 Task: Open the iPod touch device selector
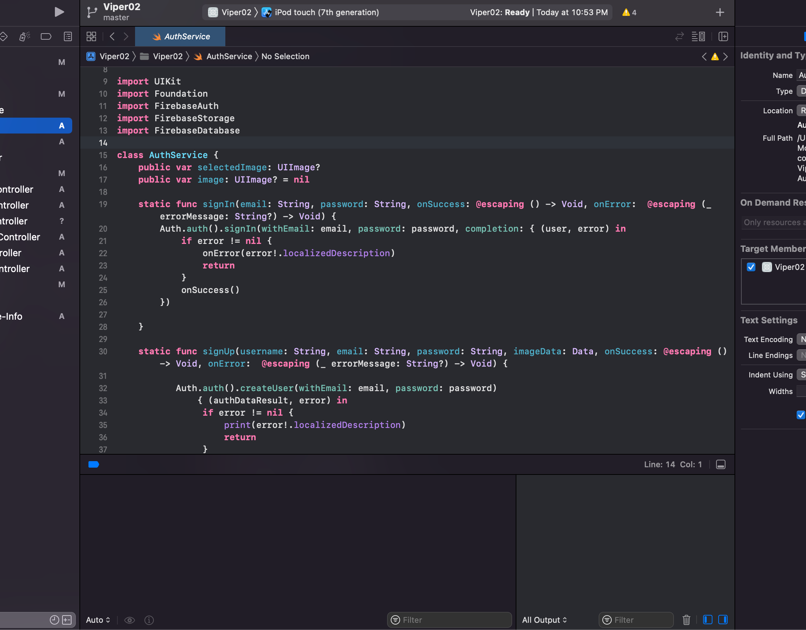click(x=326, y=13)
